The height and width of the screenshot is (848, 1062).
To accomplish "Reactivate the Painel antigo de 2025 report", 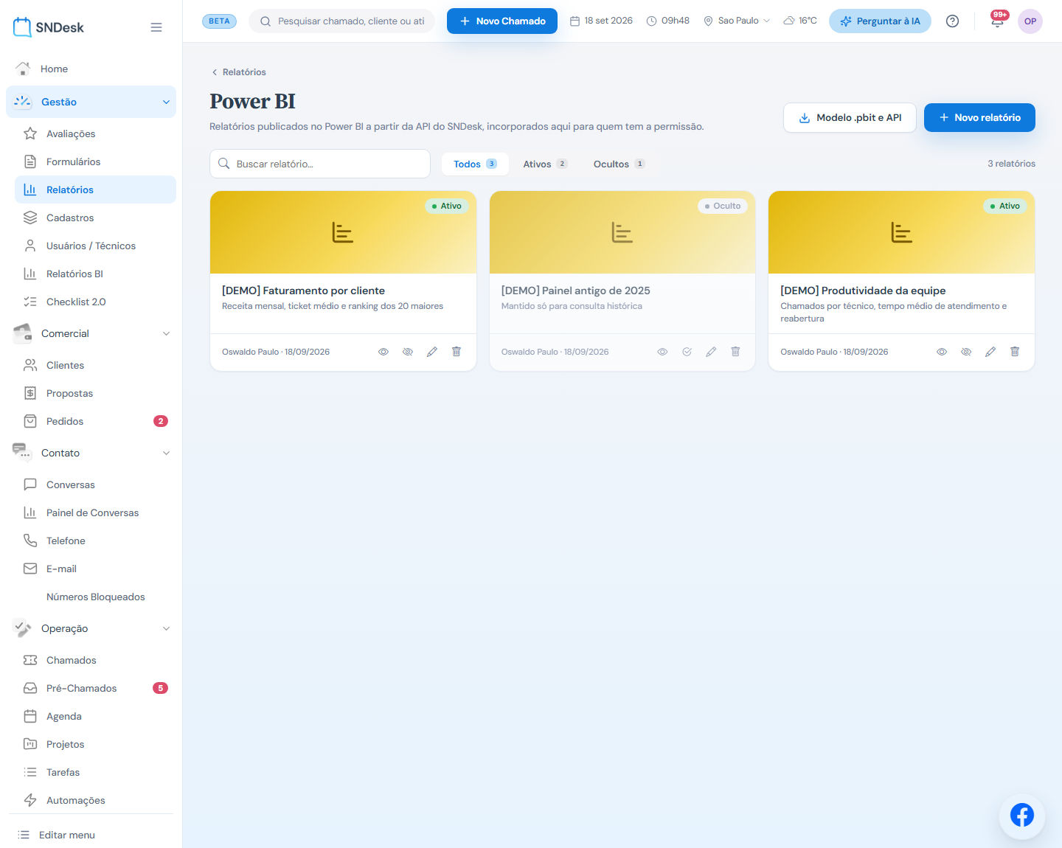I will click(687, 352).
